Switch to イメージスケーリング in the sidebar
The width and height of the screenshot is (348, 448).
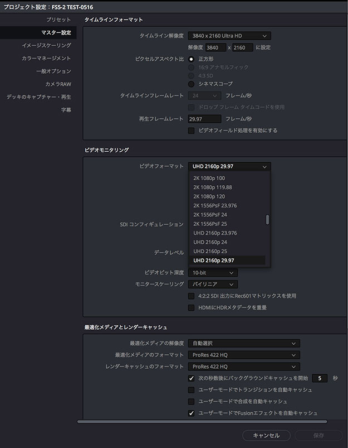[x=46, y=45]
